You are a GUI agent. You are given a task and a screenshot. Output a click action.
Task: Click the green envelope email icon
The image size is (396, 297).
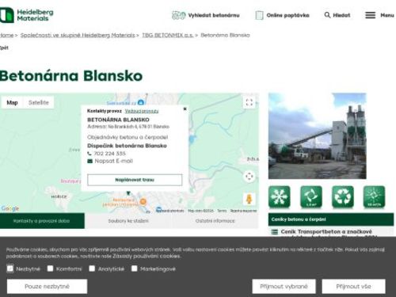click(89, 161)
